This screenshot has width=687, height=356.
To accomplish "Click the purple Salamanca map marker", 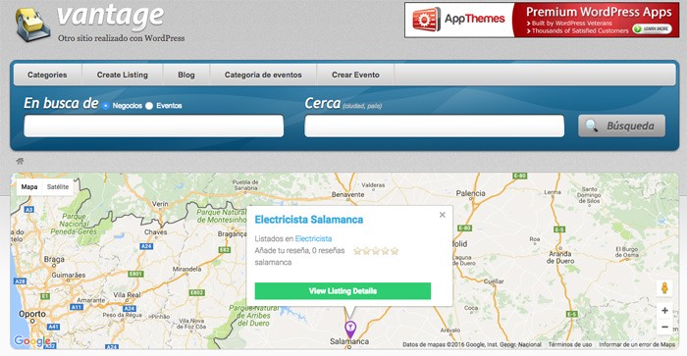I will point(349,329).
